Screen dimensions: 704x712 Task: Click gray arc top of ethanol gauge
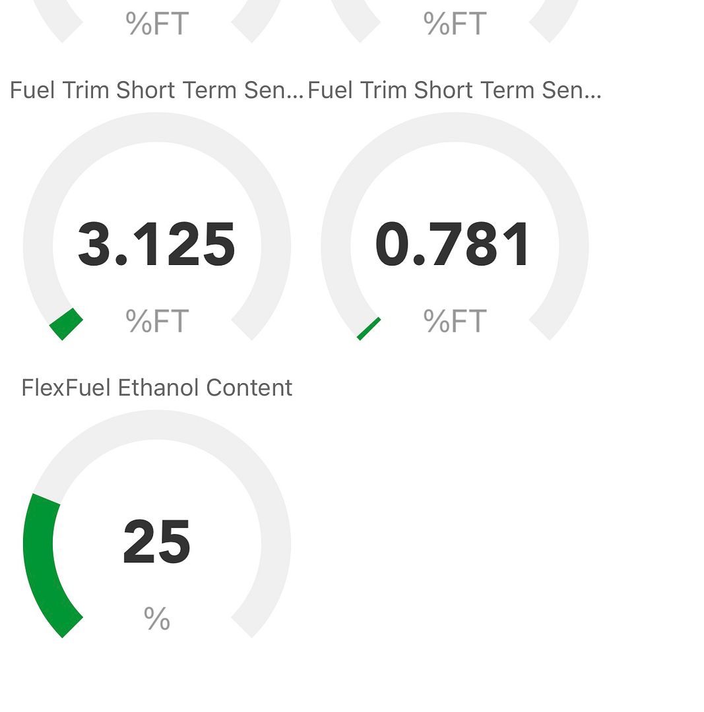click(x=157, y=425)
